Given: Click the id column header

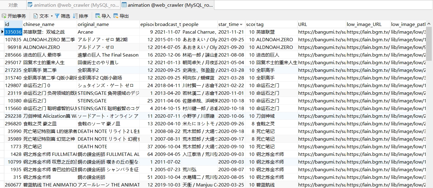Looking at the screenshot, I should point(13,24).
